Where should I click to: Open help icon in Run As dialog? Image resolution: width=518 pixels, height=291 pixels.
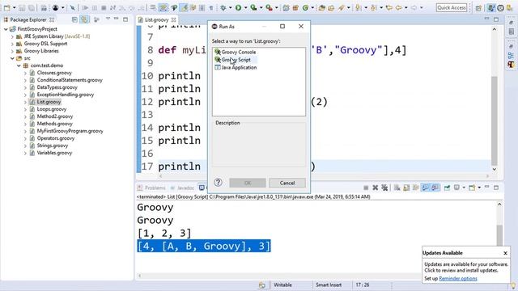(x=218, y=182)
